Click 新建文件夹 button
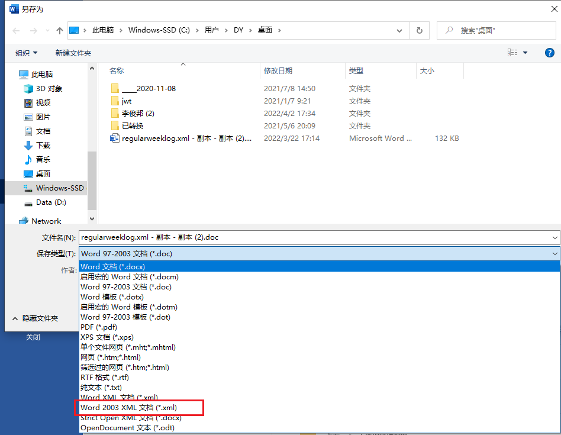The width and height of the screenshot is (561, 435). [x=73, y=53]
